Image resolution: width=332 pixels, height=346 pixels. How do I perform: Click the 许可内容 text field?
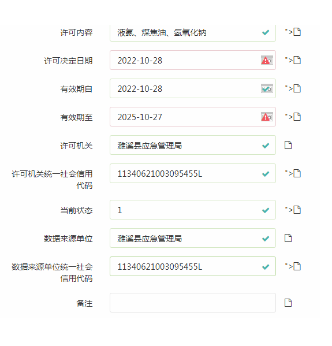point(193,33)
